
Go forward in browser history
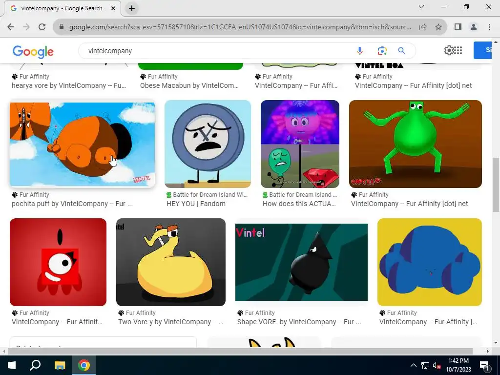tap(26, 27)
